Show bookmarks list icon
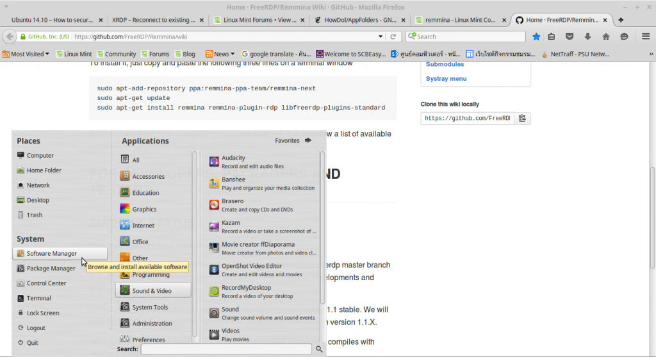The height and width of the screenshot is (357, 656). coord(552,37)
